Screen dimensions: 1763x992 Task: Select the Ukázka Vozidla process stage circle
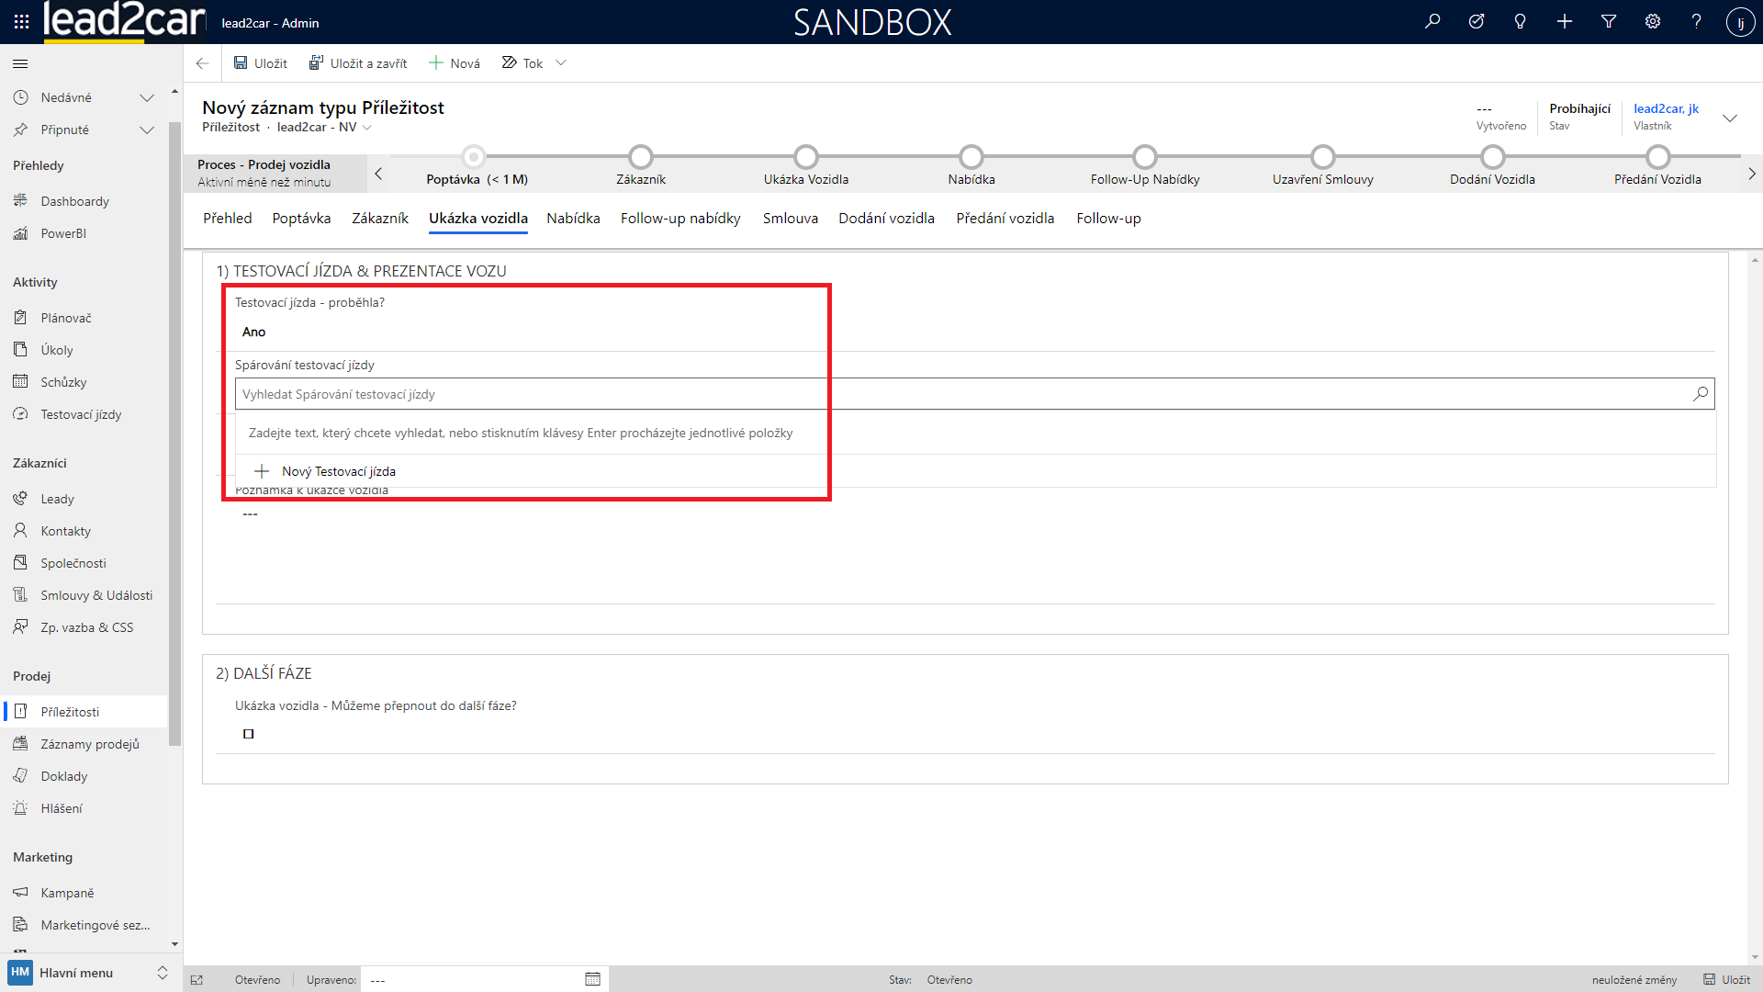tap(805, 157)
